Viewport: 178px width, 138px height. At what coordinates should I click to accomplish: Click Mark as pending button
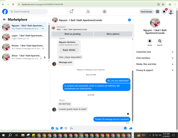tap(73, 34)
